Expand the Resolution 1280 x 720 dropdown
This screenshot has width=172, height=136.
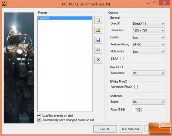[x=148, y=30]
